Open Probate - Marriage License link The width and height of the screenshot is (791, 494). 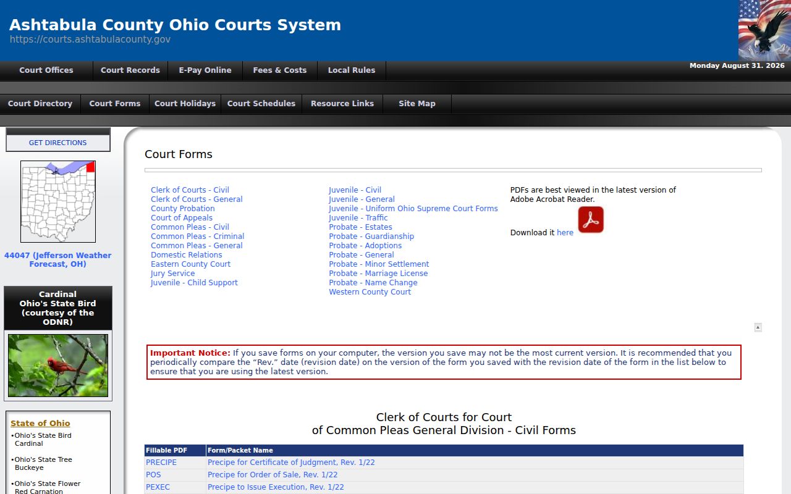pos(378,274)
